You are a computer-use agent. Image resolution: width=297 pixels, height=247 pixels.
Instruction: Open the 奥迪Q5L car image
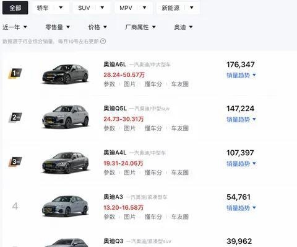click(x=66, y=117)
